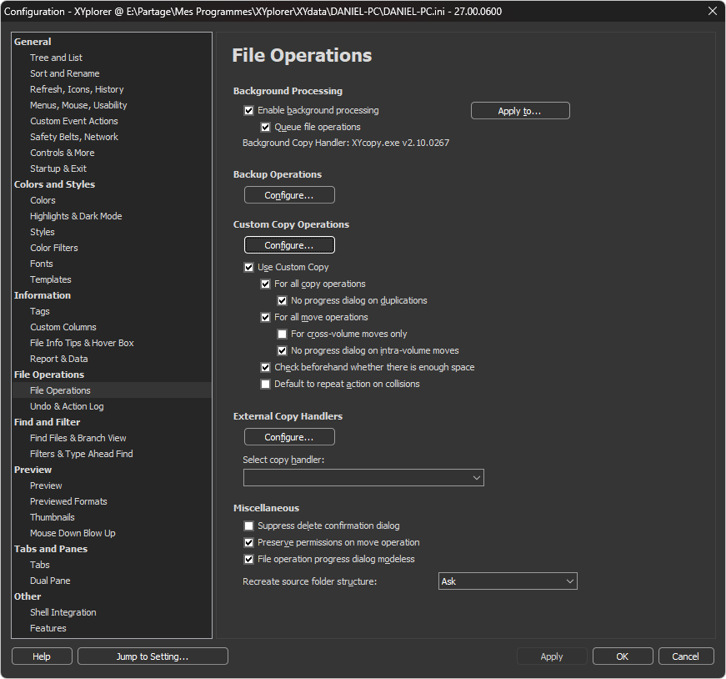Image resolution: width=726 pixels, height=679 pixels.
Task: Check For cross-volume moves only
Action: tap(282, 334)
